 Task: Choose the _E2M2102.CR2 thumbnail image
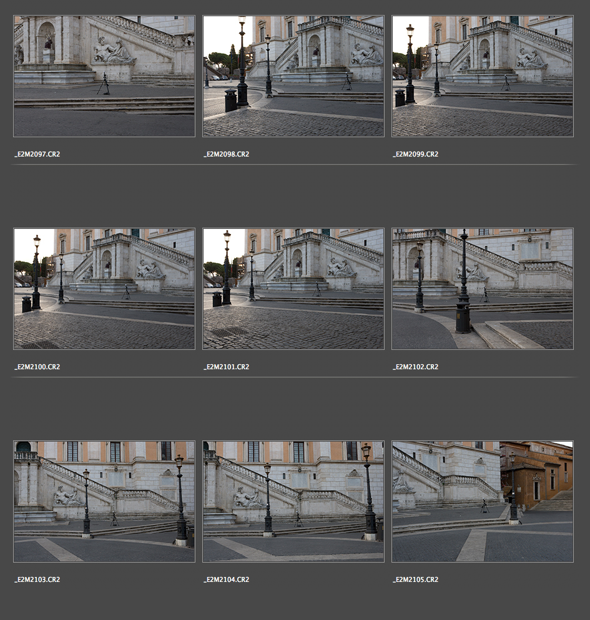pyautogui.click(x=483, y=289)
